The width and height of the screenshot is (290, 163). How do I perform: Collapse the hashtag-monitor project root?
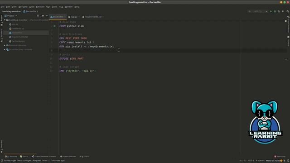point(5,20)
